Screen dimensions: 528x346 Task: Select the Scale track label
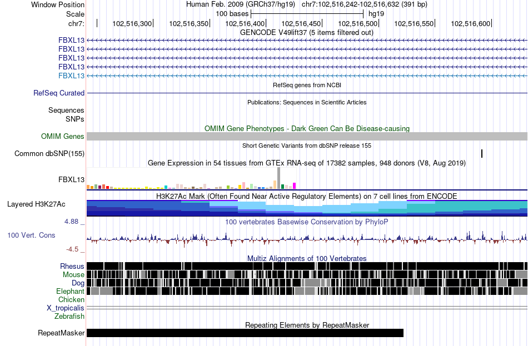(x=75, y=14)
